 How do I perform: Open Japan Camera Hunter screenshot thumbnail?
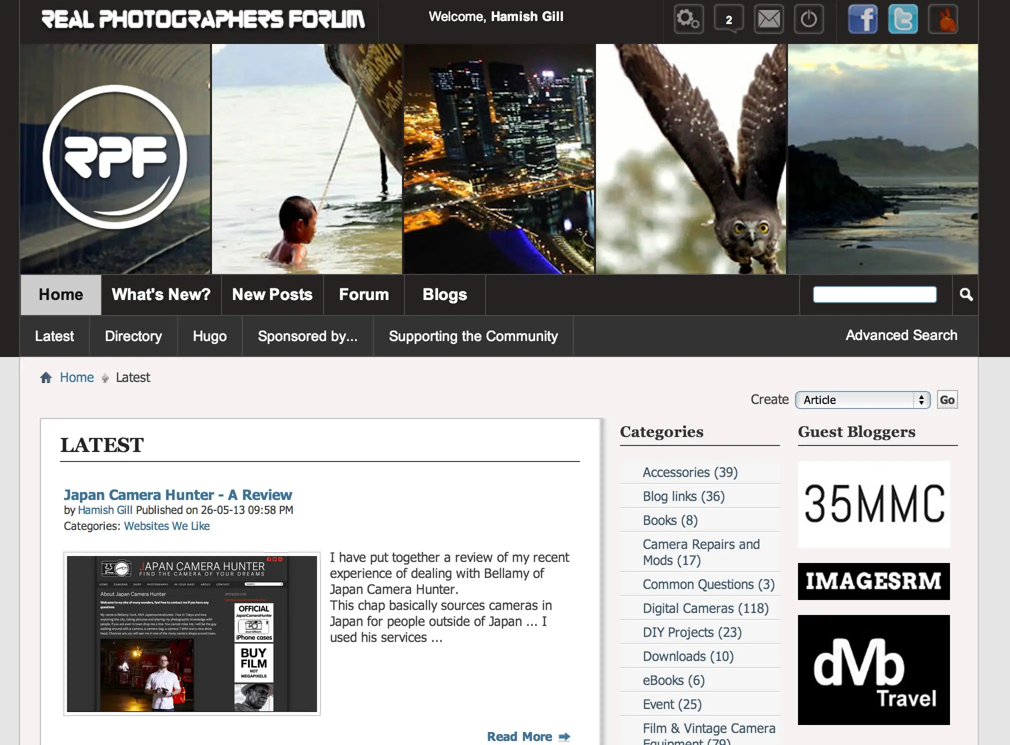(x=192, y=633)
